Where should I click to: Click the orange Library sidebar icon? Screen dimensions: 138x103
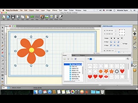[x=135, y=70]
